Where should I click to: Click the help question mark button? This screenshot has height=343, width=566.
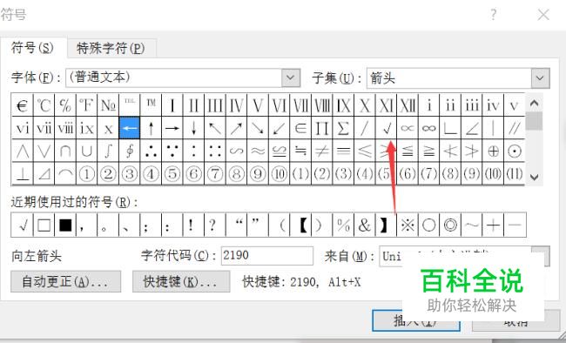click(x=494, y=15)
